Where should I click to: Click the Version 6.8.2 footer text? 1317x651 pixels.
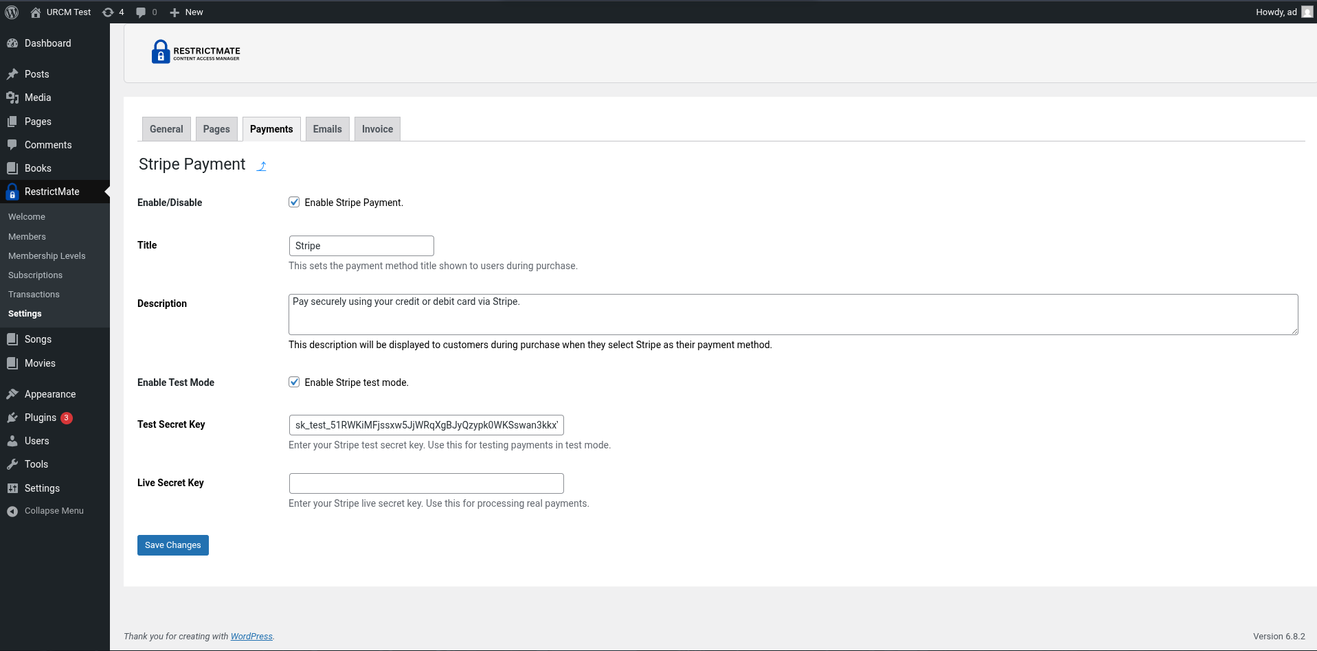tap(1279, 637)
